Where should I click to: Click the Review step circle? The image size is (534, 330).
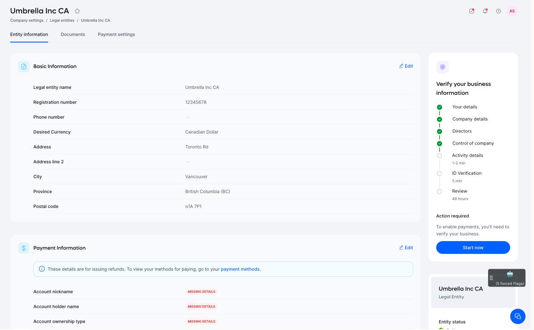tap(439, 191)
